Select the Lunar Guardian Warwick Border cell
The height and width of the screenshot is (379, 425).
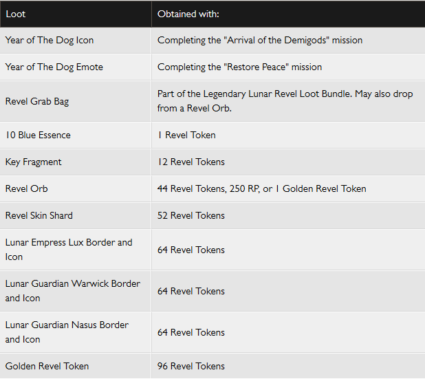[72, 291]
